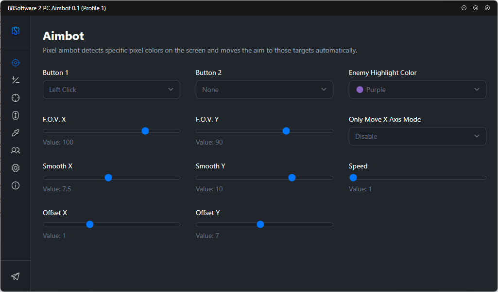Open the Enemy Highlight Color dropdown
This screenshot has width=498, height=292.
417,90
